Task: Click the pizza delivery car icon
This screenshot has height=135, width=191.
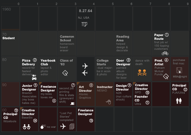Action: (34, 77)
